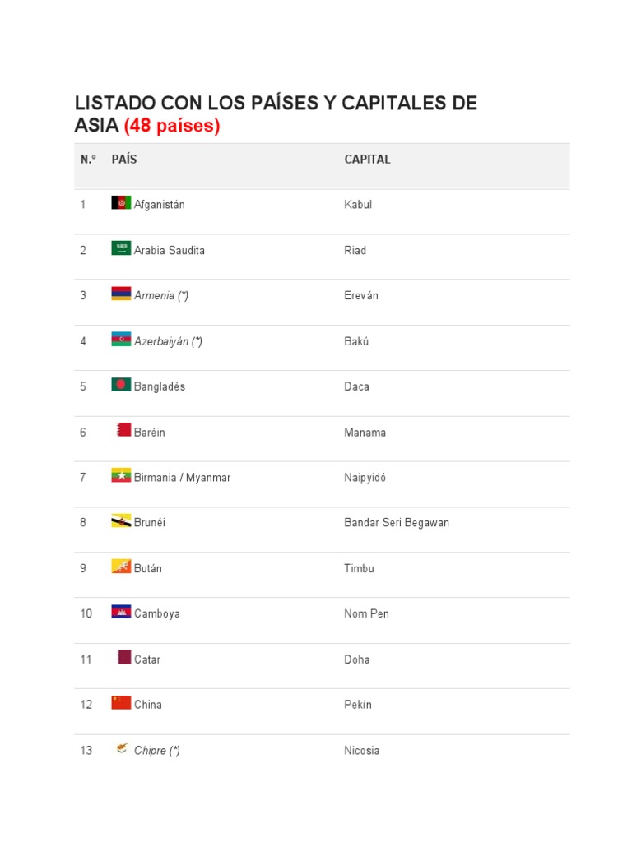The width and height of the screenshot is (632, 842).
Task: Click the Bhutan flag icon
Action: click(x=121, y=567)
